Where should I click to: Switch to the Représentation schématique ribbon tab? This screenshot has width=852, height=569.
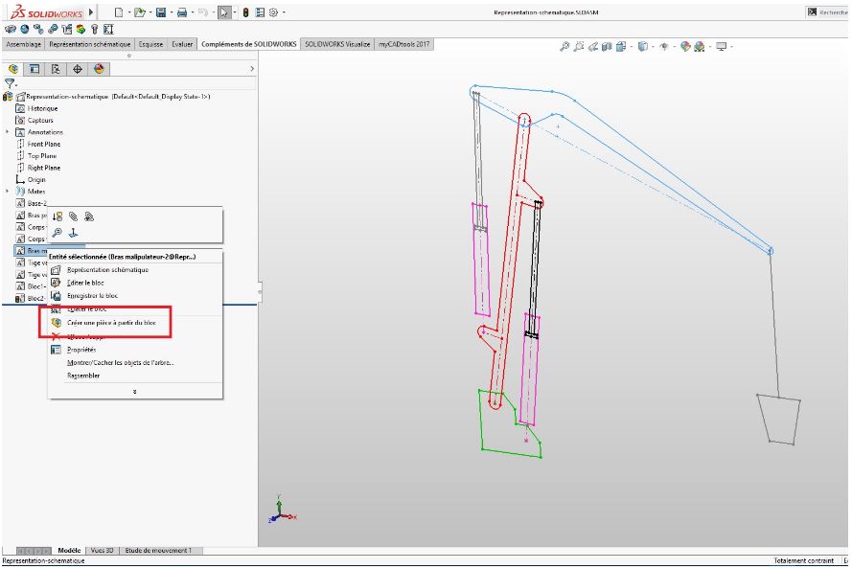point(90,44)
